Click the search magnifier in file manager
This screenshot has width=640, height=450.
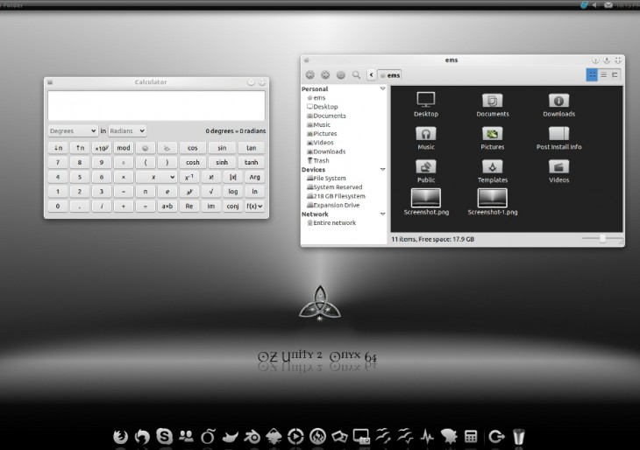click(x=356, y=75)
